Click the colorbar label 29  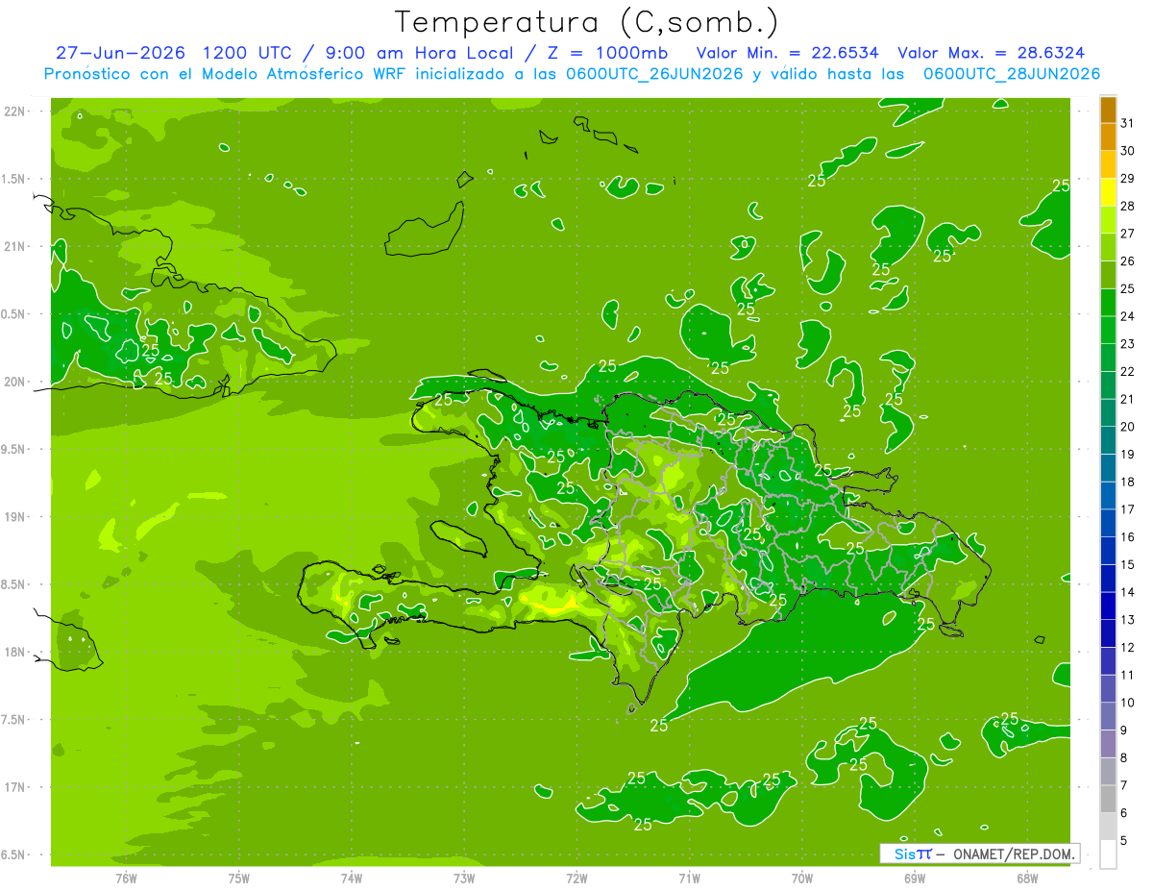click(x=1127, y=178)
